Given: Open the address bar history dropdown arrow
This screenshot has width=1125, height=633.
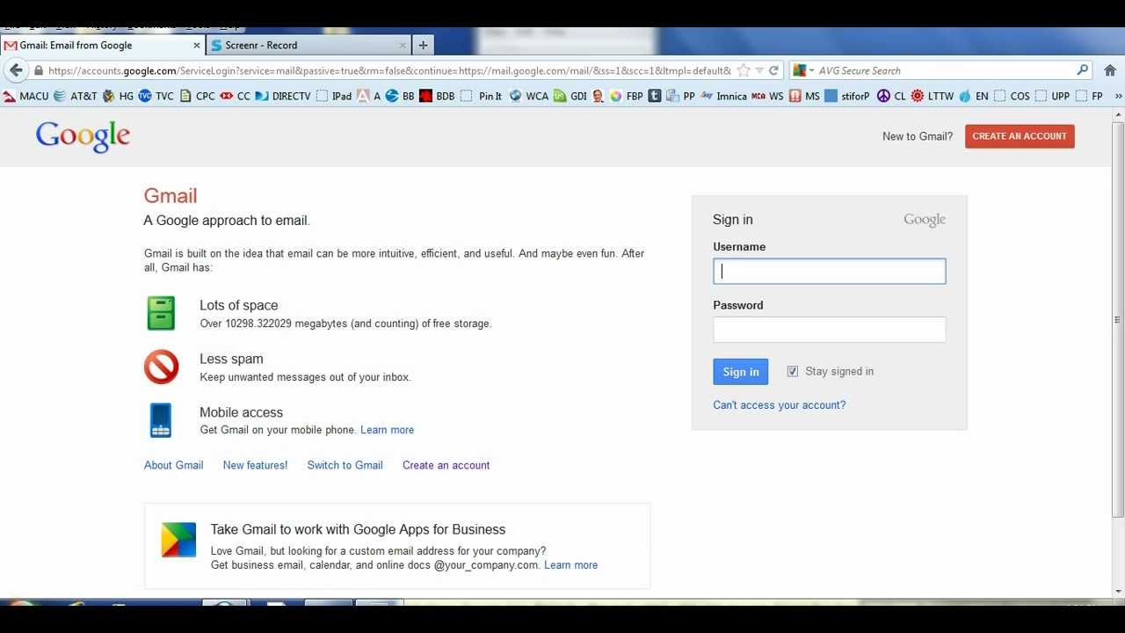Looking at the screenshot, I should pos(759,71).
